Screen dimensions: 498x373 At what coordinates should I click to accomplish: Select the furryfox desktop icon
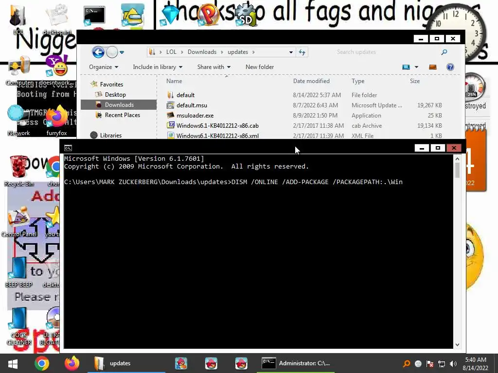pyautogui.click(x=57, y=120)
